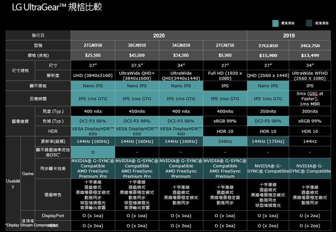
Task: Click the UHD (3840x2160) resolution cell
Action: pyautogui.click(x=93, y=76)
